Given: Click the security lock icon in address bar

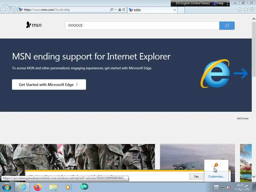Looking at the screenshot, I should click(x=120, y=10).
